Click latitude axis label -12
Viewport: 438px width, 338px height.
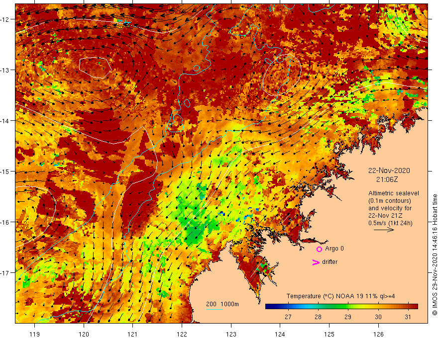click(x=5, y=19)
